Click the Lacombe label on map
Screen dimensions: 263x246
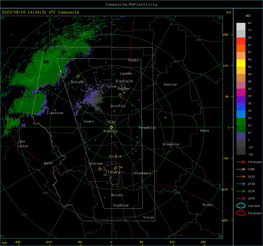[126, 73]
